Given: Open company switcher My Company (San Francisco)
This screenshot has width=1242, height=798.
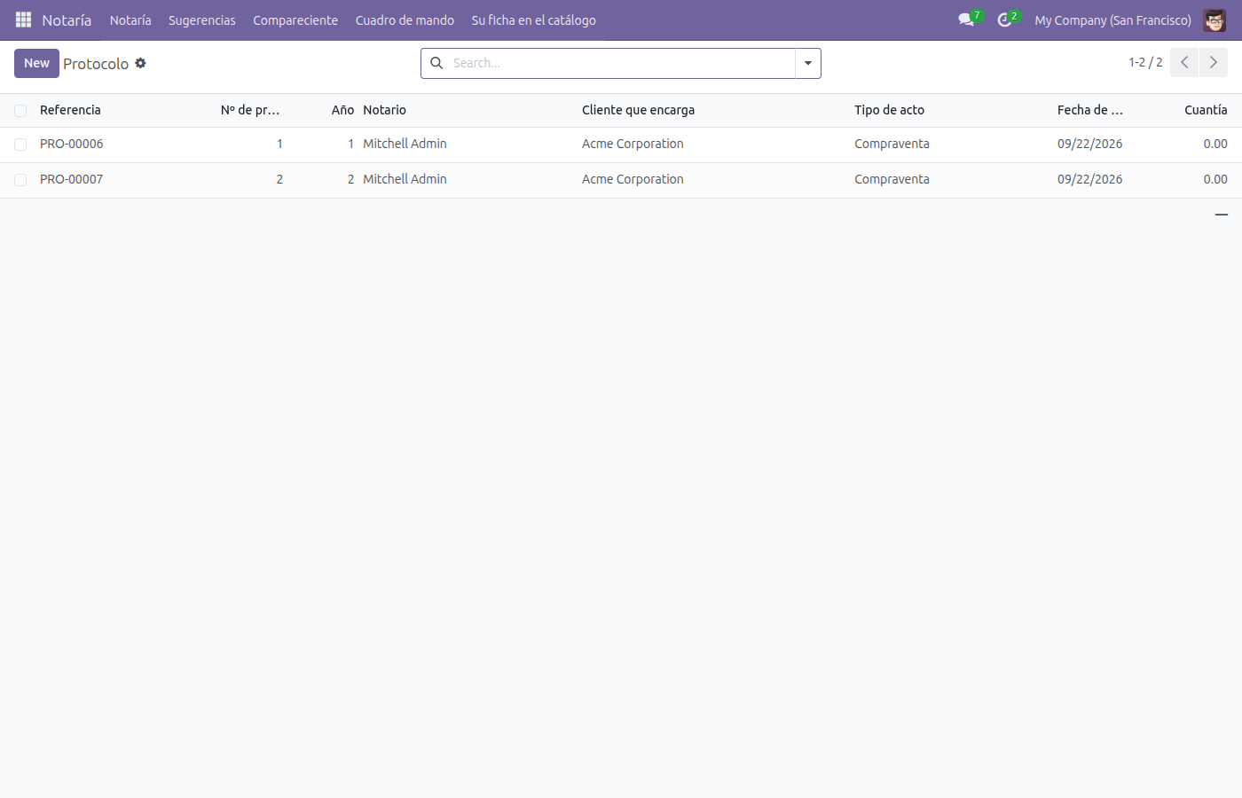Looking at the screenshot, I should 1112,20.
